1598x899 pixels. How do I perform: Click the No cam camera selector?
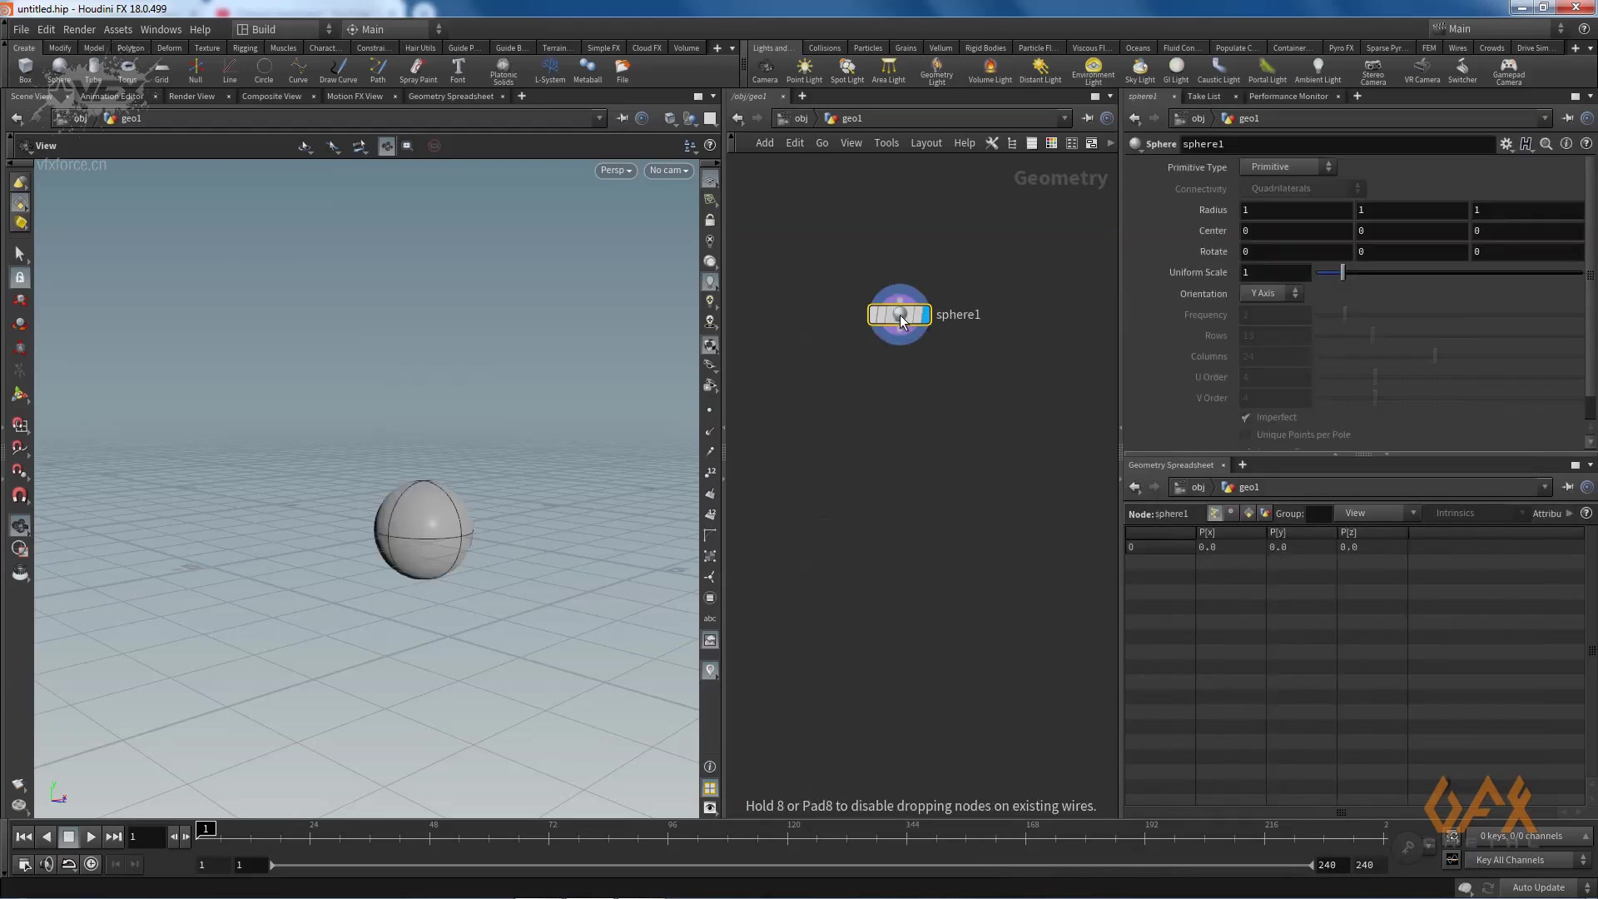pyautogui.click(x=668, y=171)
